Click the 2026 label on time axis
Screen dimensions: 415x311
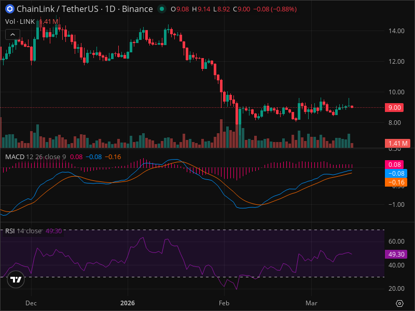(127, 303)
